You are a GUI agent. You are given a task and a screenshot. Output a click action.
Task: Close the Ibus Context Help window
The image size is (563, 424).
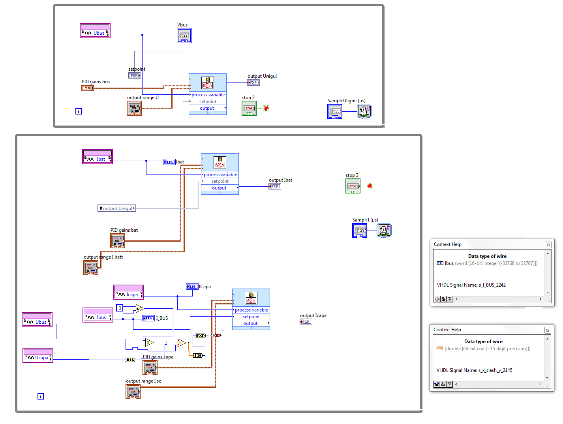click(548, 245)
